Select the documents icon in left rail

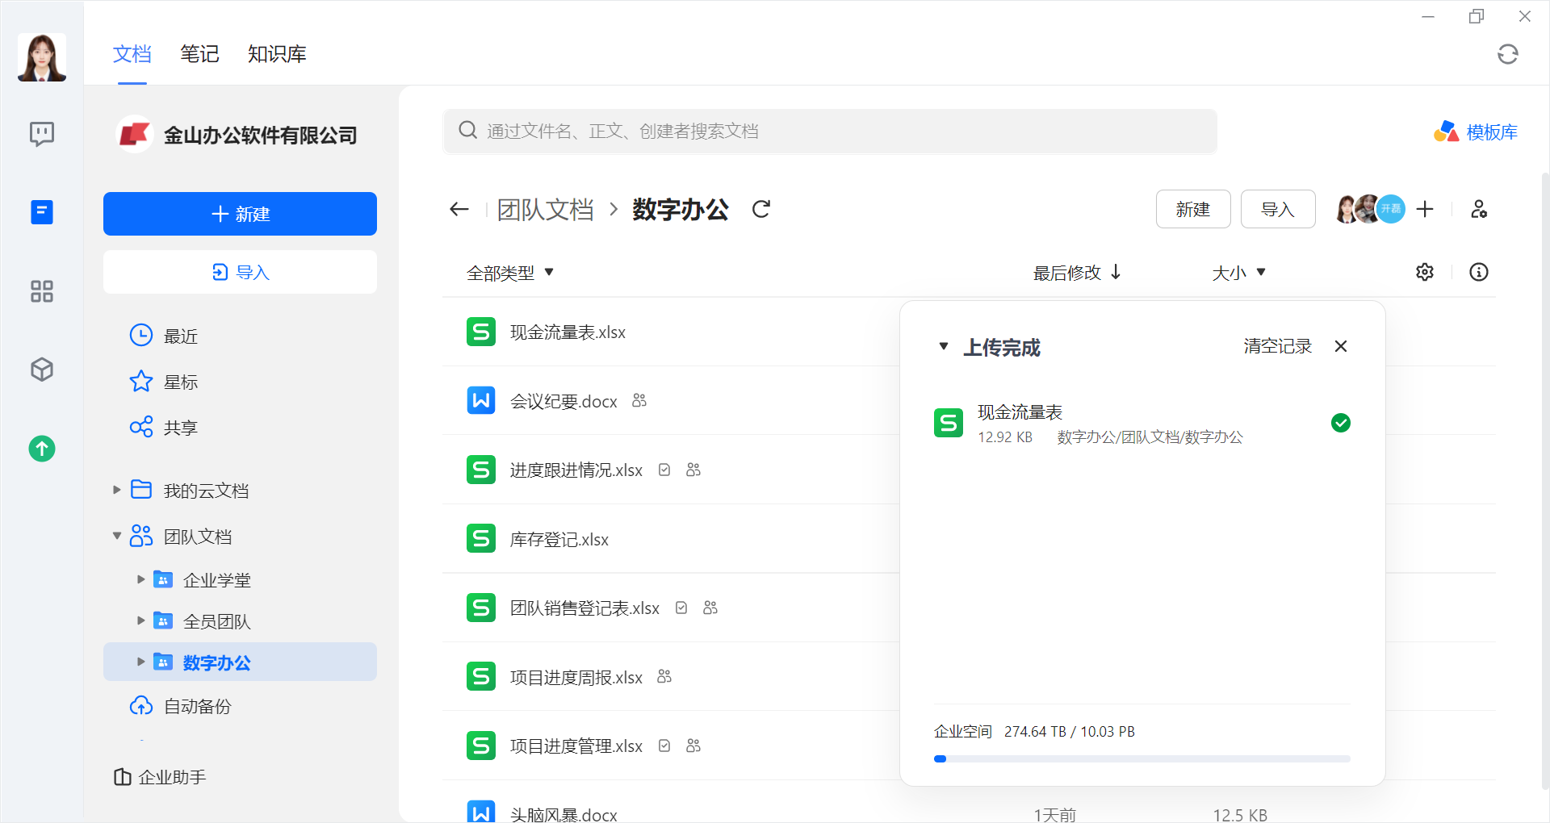pos(42,212)
